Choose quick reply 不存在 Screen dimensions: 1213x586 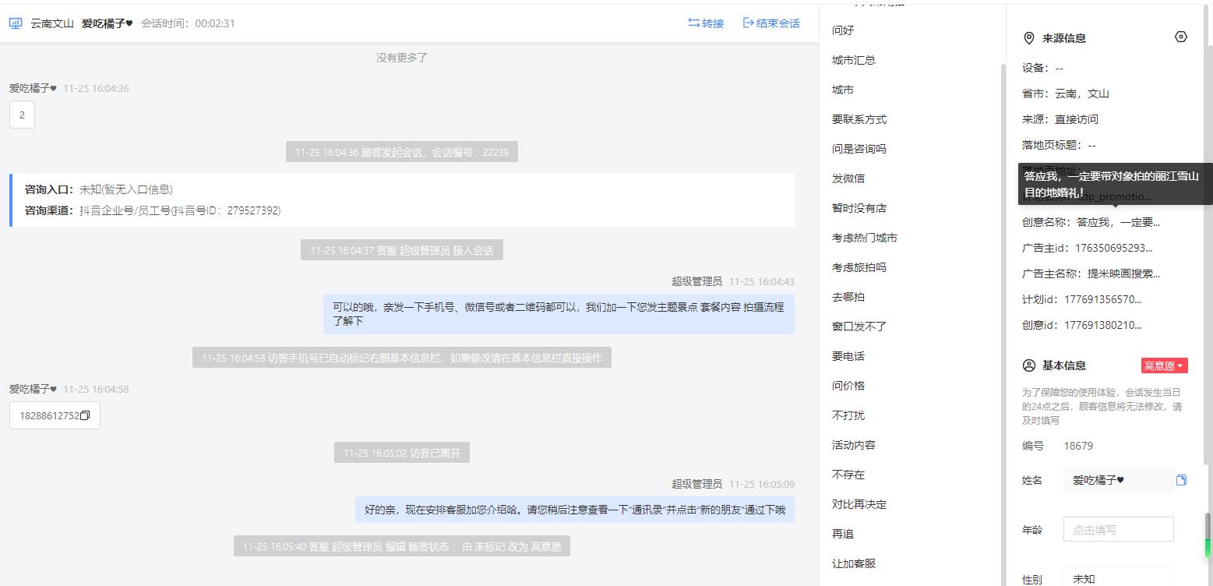[848, 475]
